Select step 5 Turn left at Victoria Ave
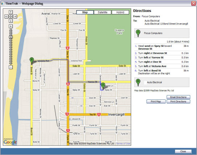 click(x=162, y=66)
